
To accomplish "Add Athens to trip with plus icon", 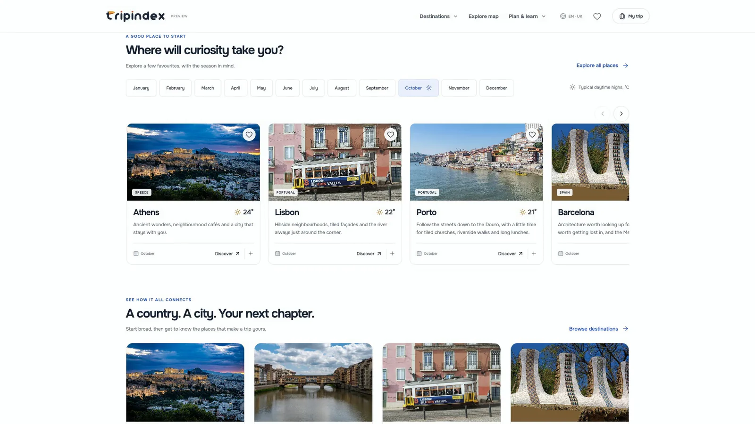I will [x=251, y=253].
